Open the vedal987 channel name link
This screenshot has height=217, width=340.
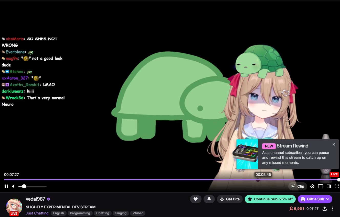[x=36, y=199]
